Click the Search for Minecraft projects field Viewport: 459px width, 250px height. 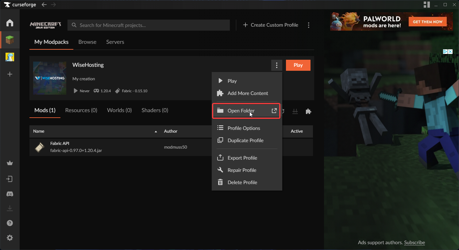click(x=148, y=25)
